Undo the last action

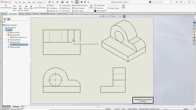[72, 2]
